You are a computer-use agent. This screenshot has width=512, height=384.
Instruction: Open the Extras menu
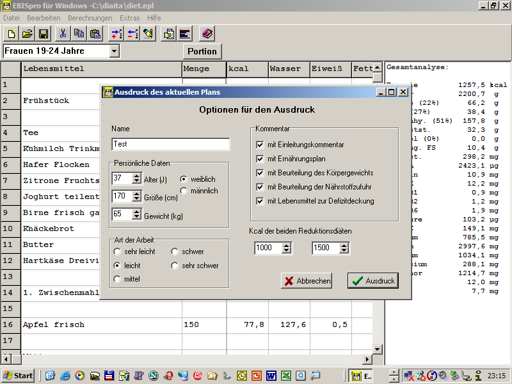(x=129, y=18)
